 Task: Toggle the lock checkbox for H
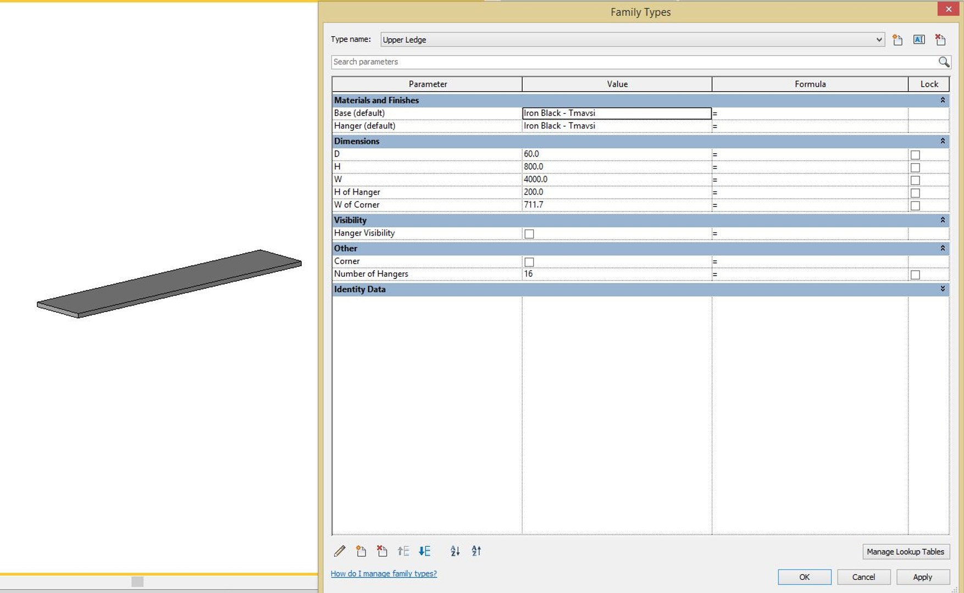tap(915, 167)
